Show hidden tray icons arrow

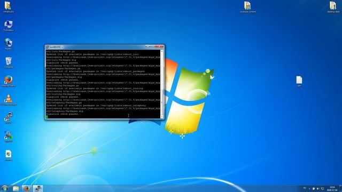coord(309,189)
